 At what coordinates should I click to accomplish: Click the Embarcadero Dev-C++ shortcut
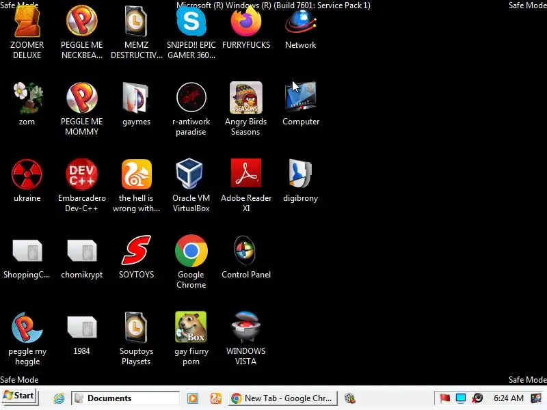pos(81,174)
